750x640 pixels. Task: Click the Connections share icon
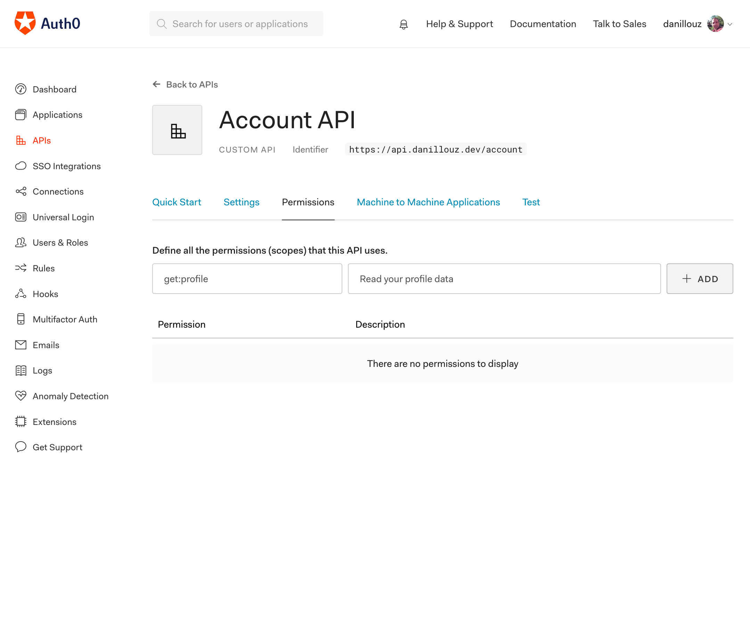(x=21, y=191)
